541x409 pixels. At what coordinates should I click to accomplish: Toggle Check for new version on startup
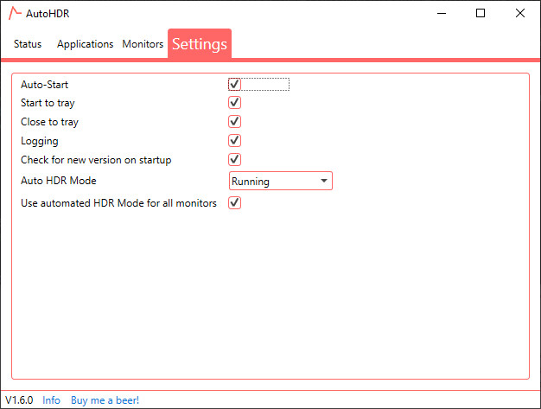click(234, 160)
